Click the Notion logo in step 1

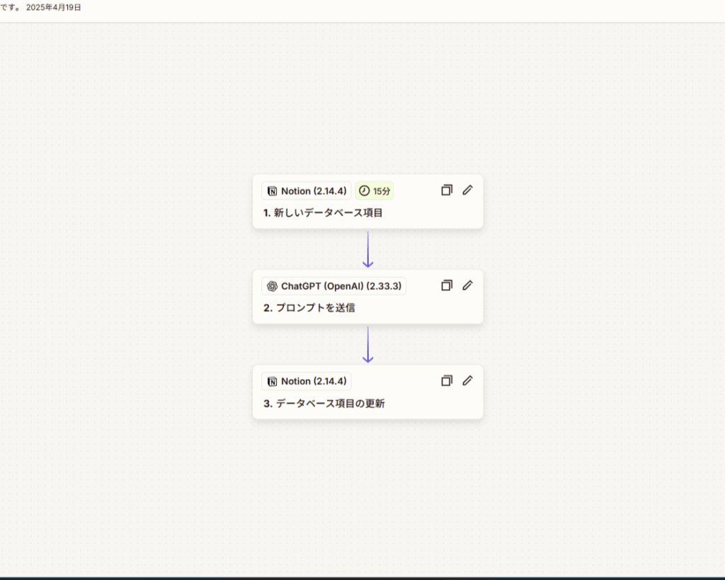coord(272,191)
